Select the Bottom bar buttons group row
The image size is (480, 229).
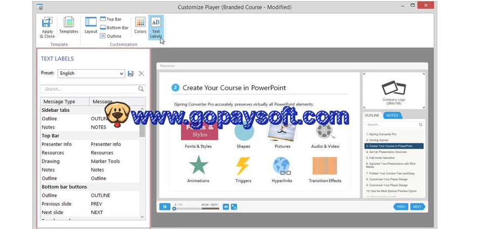coord(90,187)
